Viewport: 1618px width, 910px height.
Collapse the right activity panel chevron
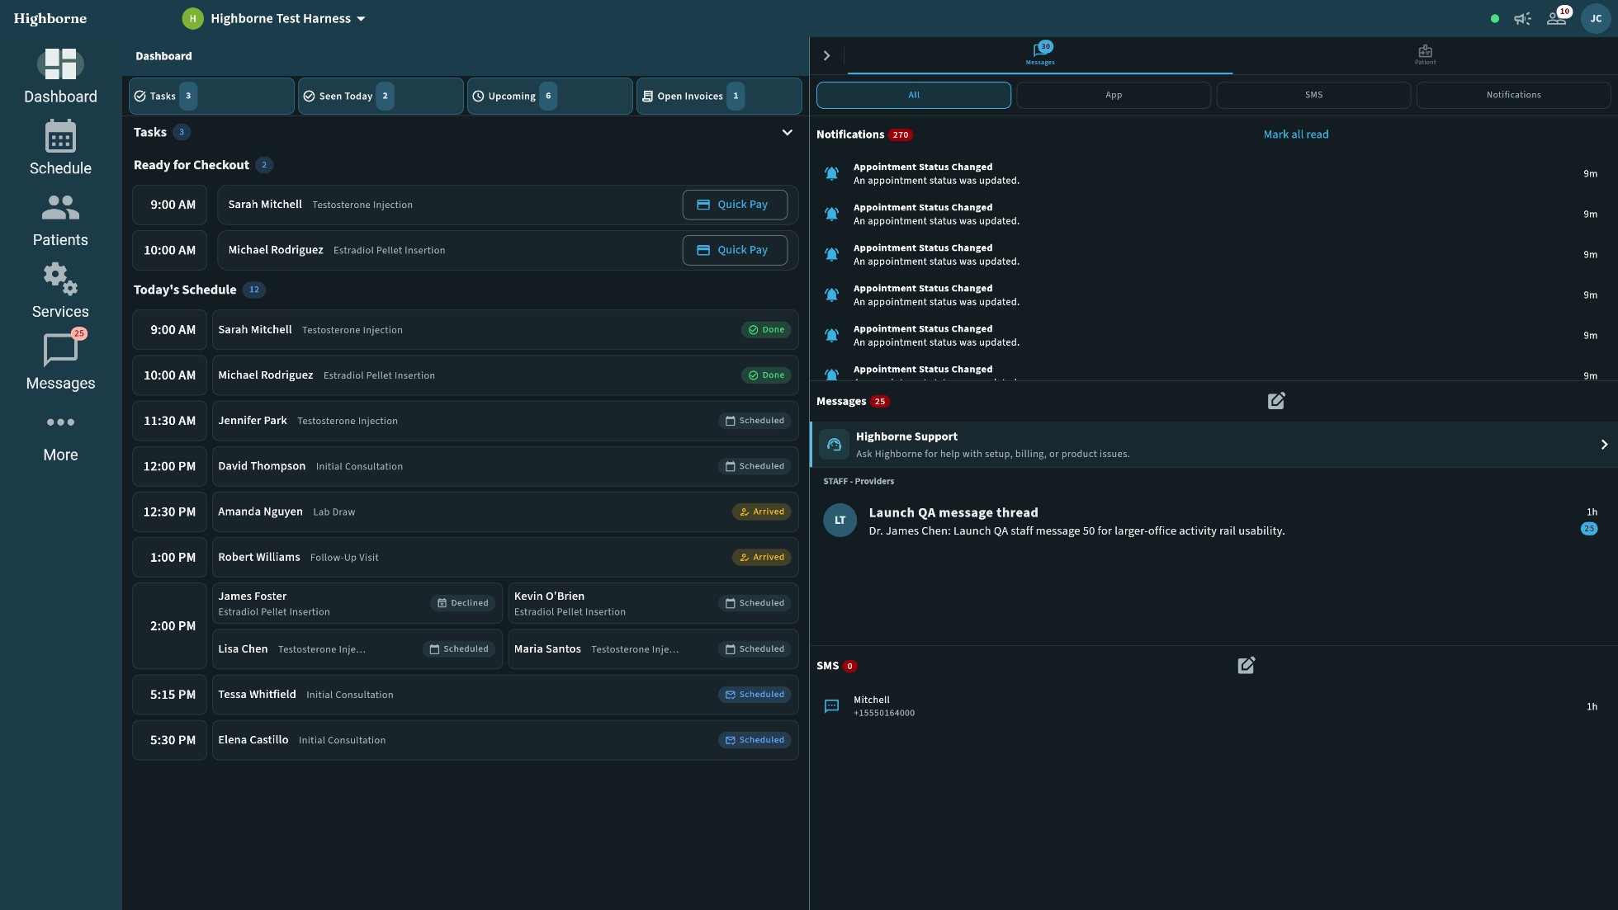[x=826, y=55]
